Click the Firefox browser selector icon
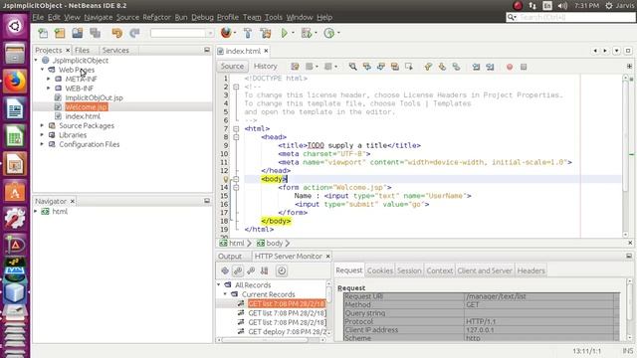The image size is (637, 358). [x=226, y=33]
